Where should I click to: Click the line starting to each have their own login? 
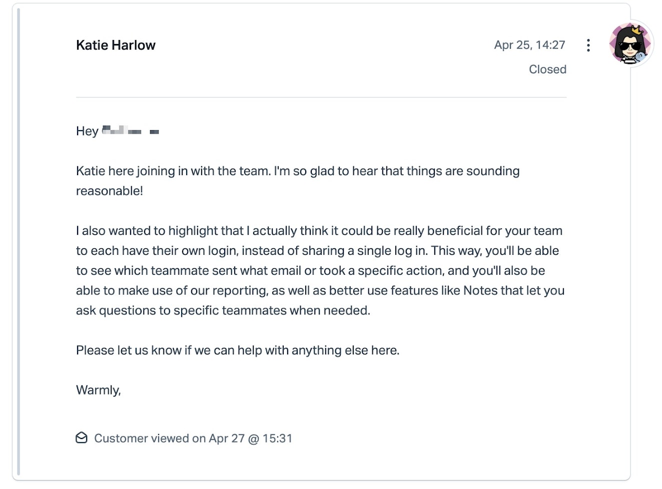317,251
